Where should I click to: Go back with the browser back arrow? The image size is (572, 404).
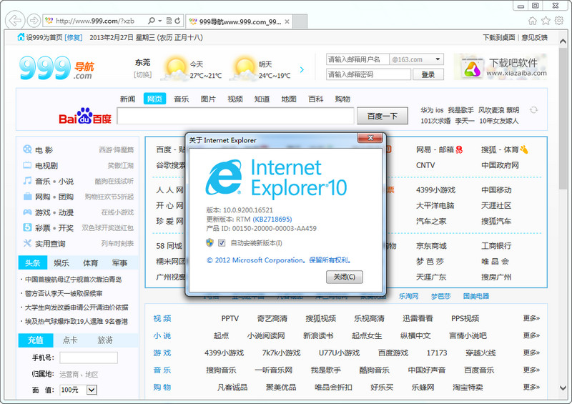(x=15, y=21)
